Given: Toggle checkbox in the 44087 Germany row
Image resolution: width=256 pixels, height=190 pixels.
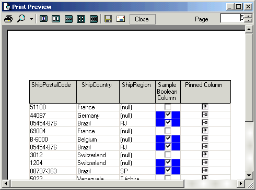Looking at the screenshot, I should point(168,115).
